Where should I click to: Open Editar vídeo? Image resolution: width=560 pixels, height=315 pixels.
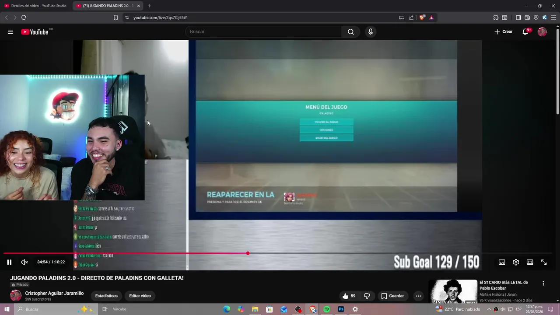point(140,296)
